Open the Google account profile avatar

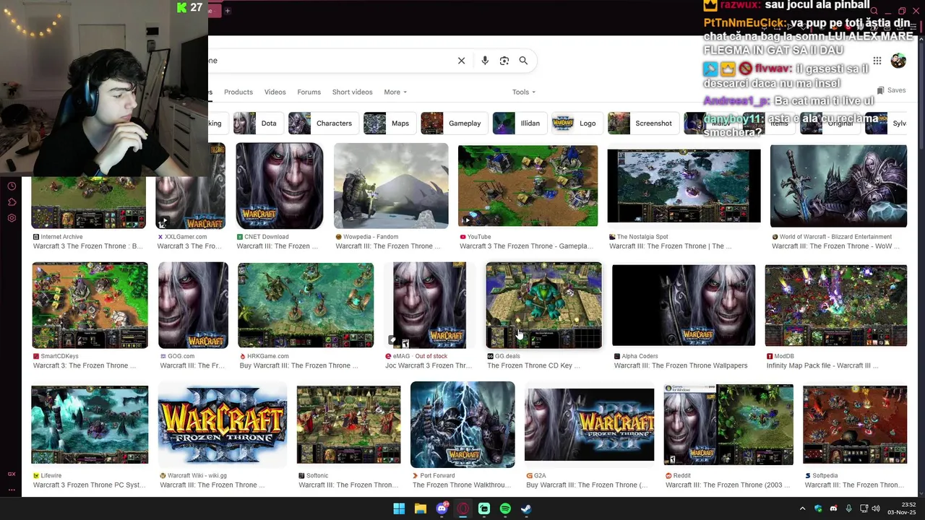click(898, 61)
